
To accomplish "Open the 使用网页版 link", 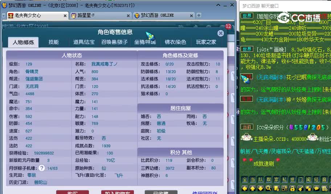I will point(205,193).
